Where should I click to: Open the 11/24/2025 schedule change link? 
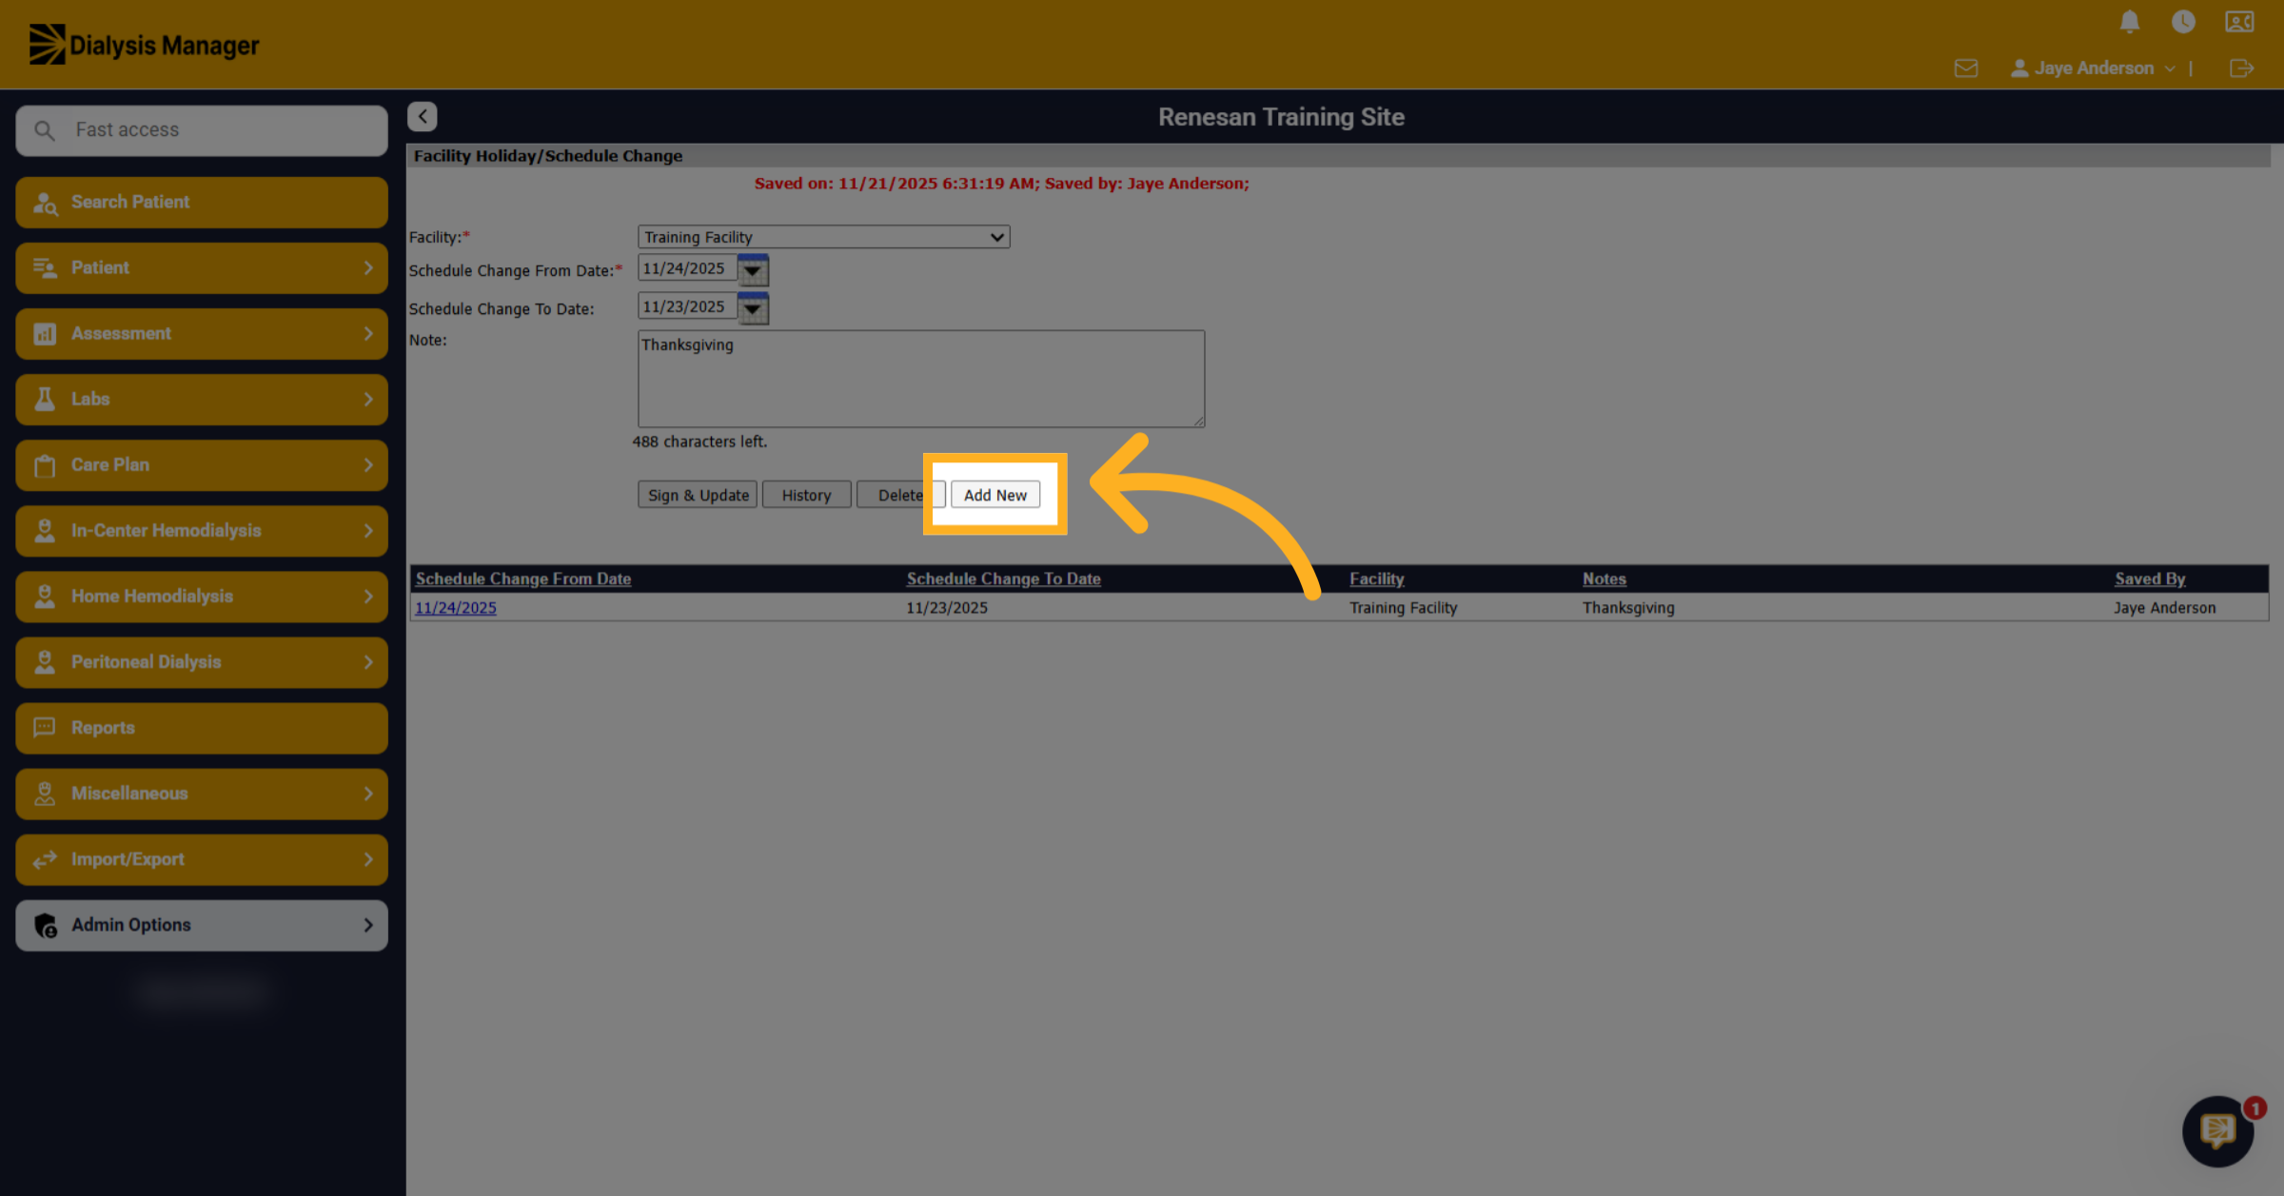pyautogui.click(x=456, y=607)
